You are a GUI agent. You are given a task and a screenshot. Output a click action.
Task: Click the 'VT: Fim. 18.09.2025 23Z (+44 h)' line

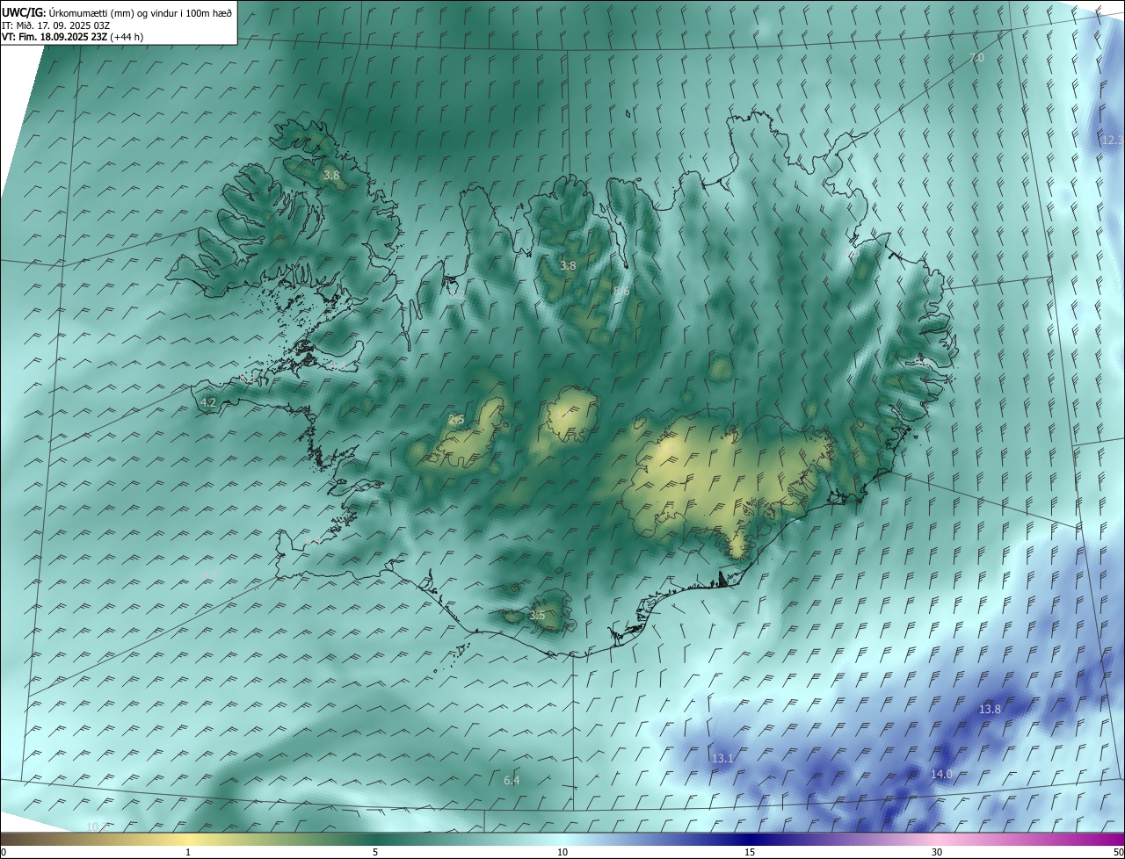click(x=75, y=37)
